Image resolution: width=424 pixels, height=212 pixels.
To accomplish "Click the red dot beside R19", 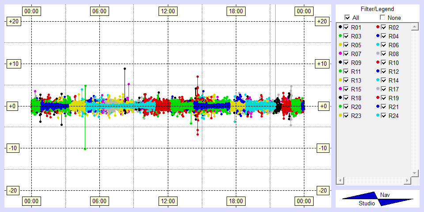I will (x=378, y=98).
